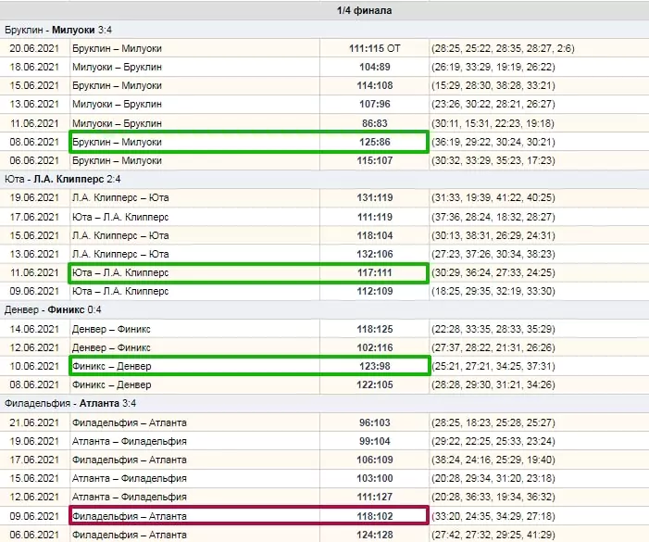Click 'Атланта – Филадельфия' in the 19.06.2021 row
The width and height of the screenshot is (649, 542).
129,441
